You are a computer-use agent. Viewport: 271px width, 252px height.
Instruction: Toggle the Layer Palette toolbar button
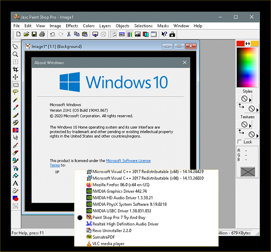point(146,34)
